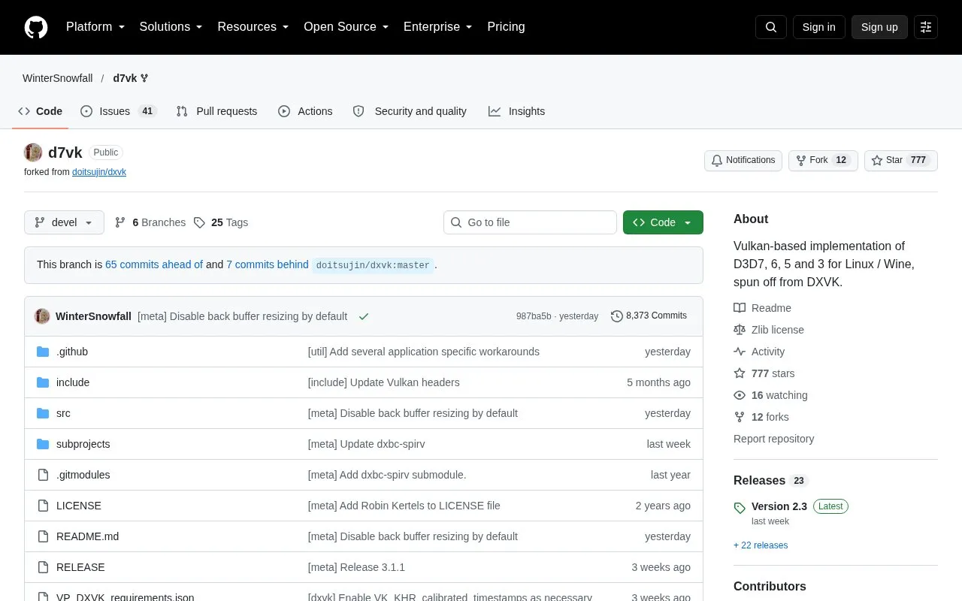The width and height of the screenshot is (962, 601).
Task: View the 8,373 Commits history
Action: 649,316
